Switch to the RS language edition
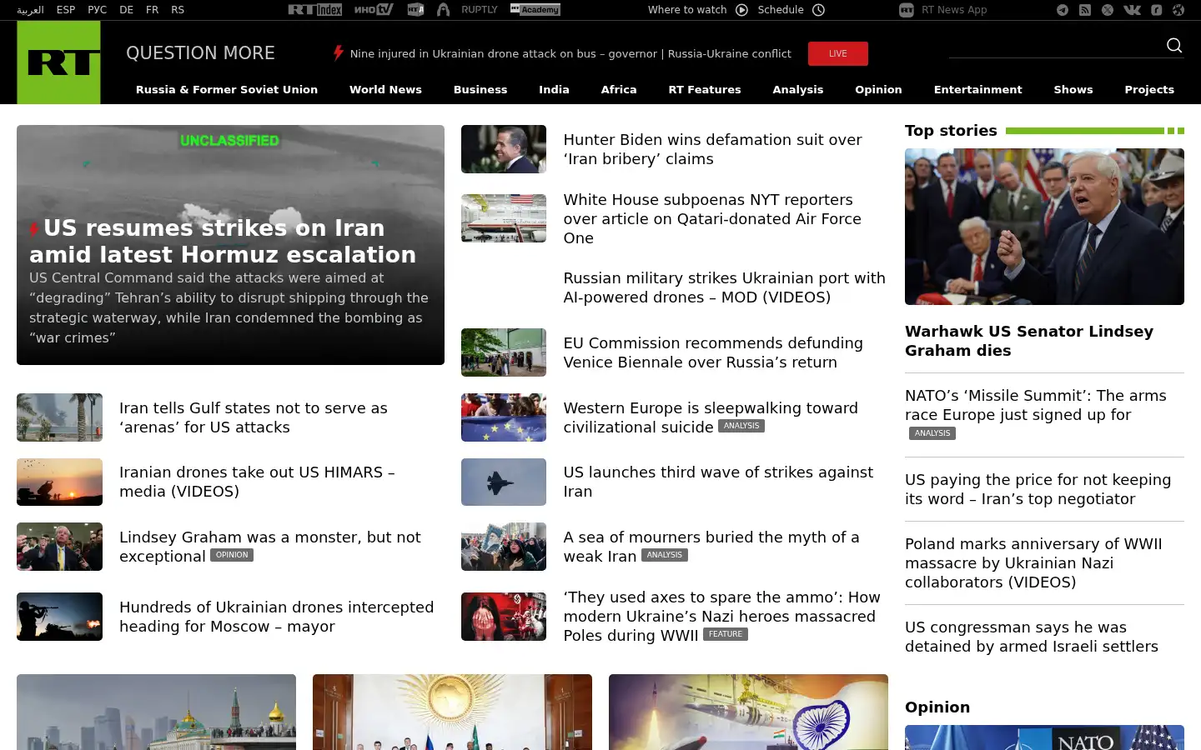 click(178, 10)
